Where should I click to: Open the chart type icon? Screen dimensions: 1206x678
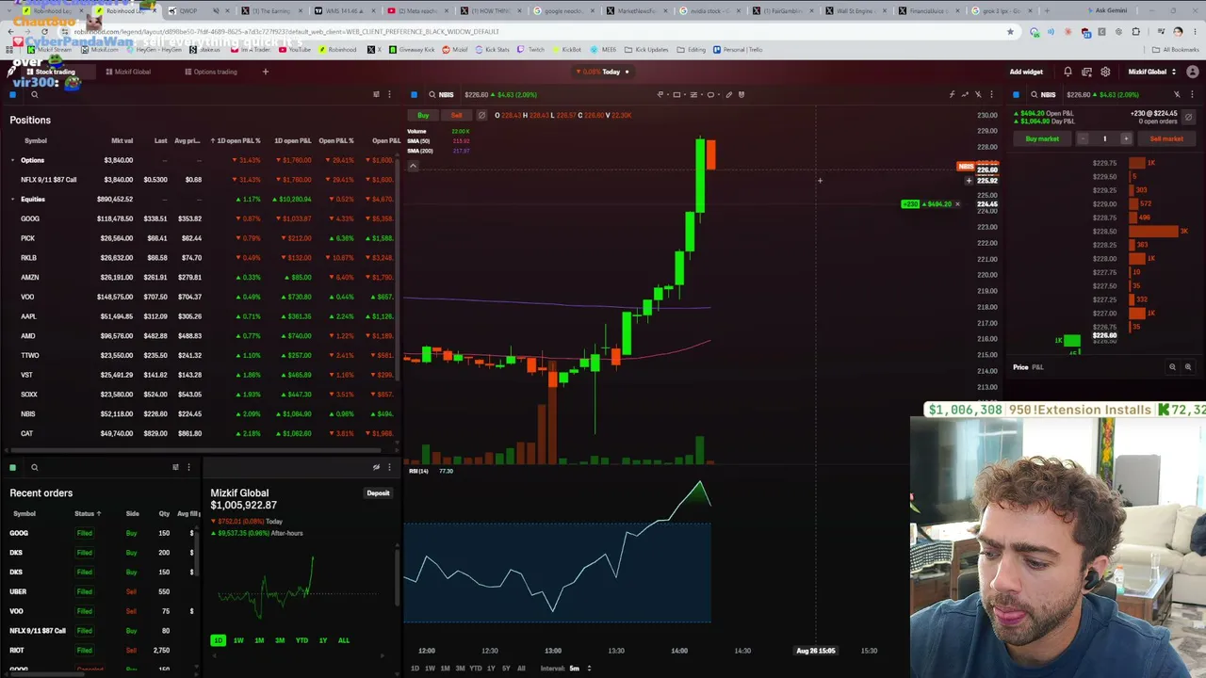(965, 94)
